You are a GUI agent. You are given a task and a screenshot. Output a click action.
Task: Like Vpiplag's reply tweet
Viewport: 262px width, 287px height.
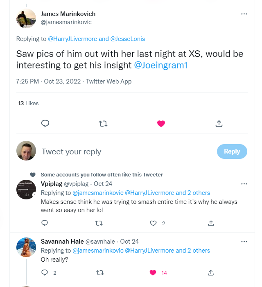point(154,223)
